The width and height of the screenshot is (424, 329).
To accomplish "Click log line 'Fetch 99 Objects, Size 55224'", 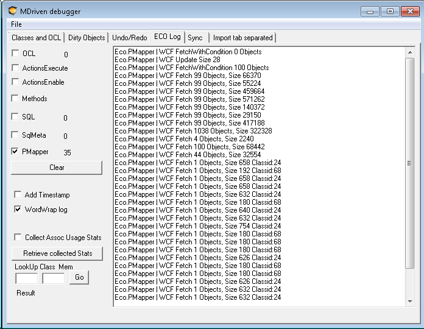I will [x=188, y=83].
